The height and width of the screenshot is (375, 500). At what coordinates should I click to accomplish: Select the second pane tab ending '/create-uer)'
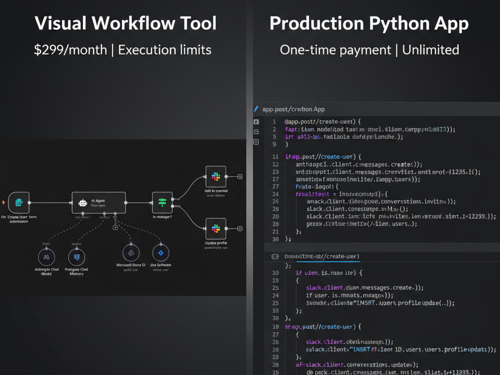321,256
